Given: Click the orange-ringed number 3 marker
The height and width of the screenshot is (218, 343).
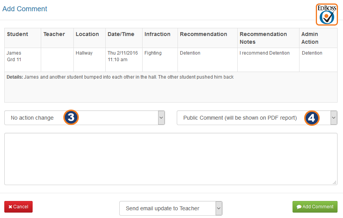Looking at the screenshot, I should [x=71, y=117].
